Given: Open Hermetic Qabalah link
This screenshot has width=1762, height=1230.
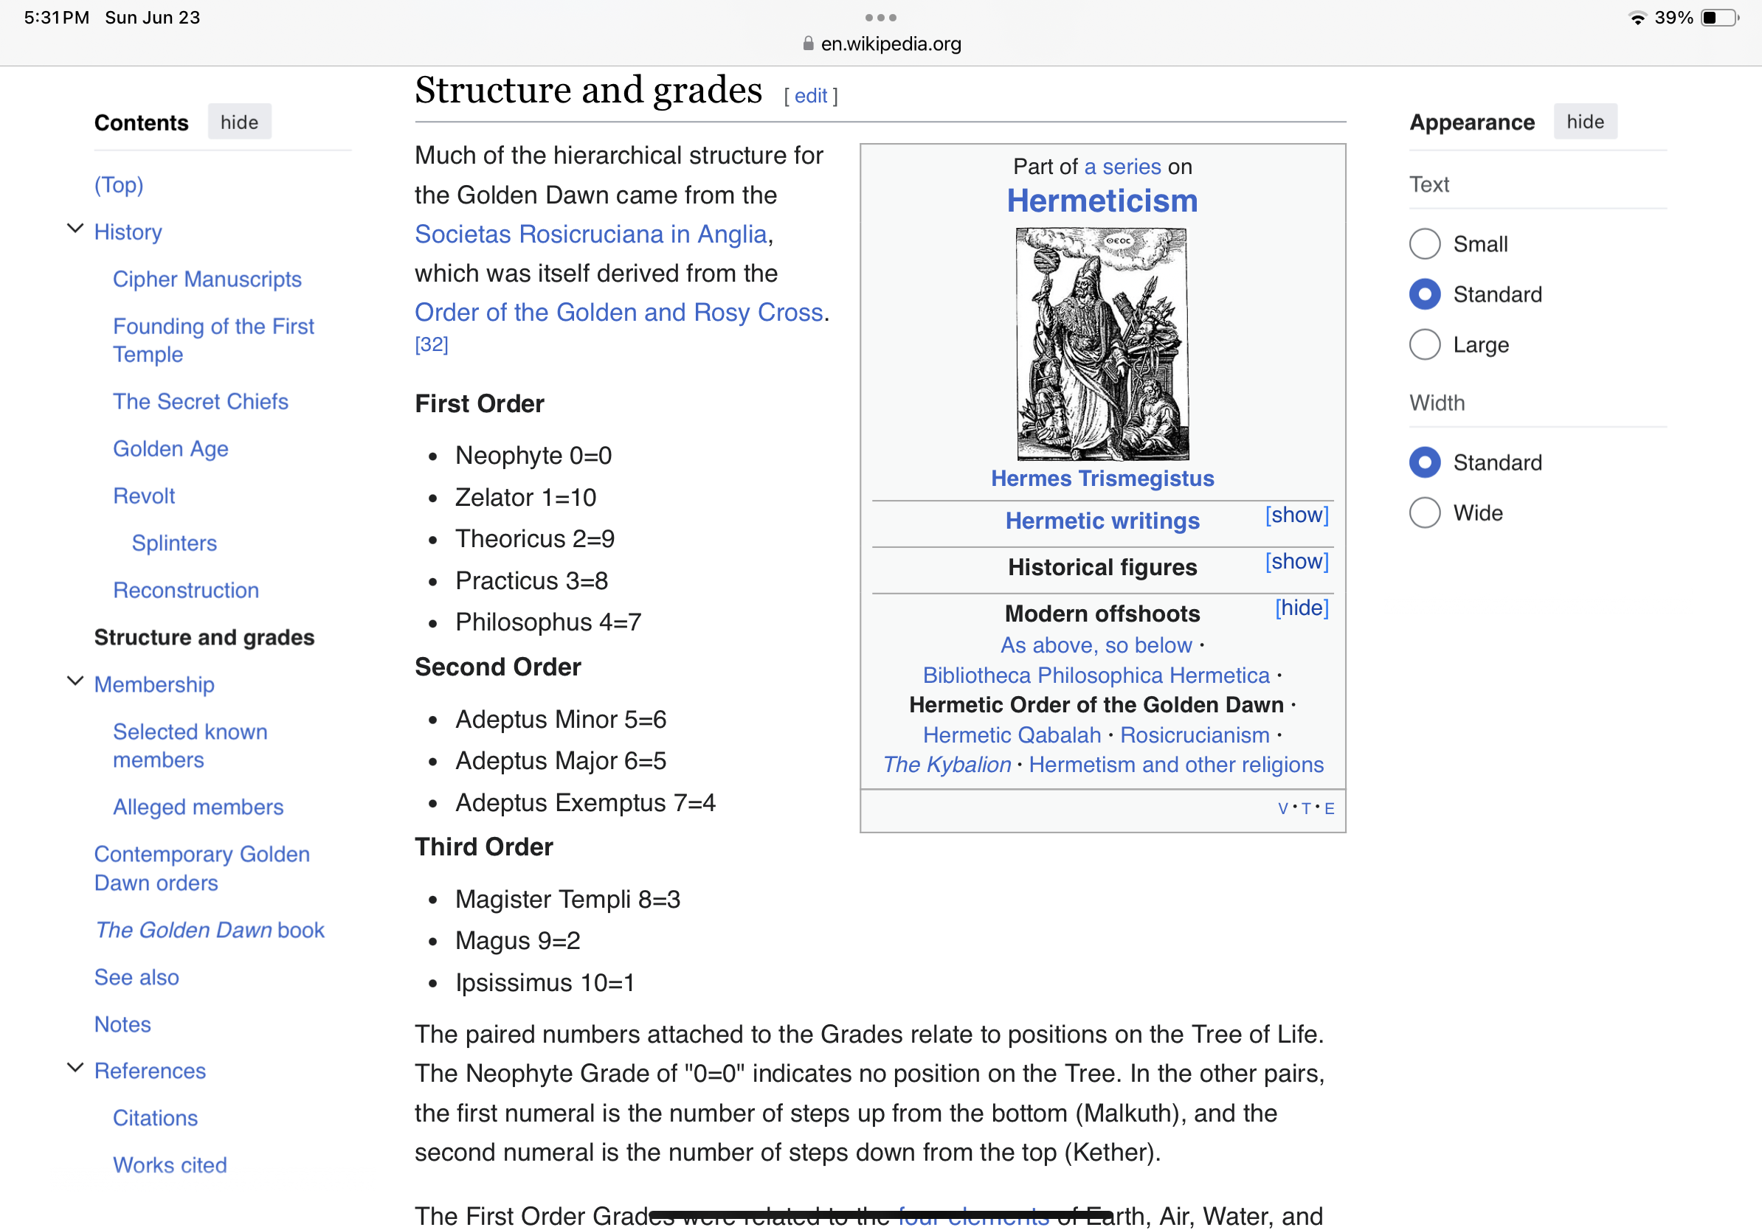Looking at the screenshot, I should point(1012,735).
